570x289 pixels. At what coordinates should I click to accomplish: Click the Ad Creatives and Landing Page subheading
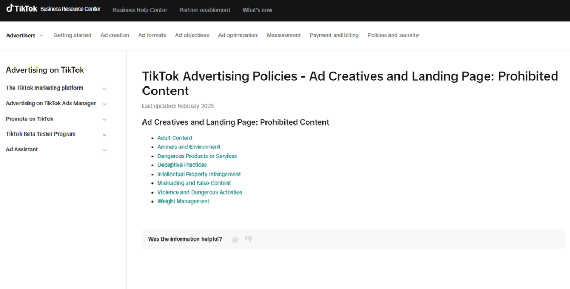pos(235,122)
